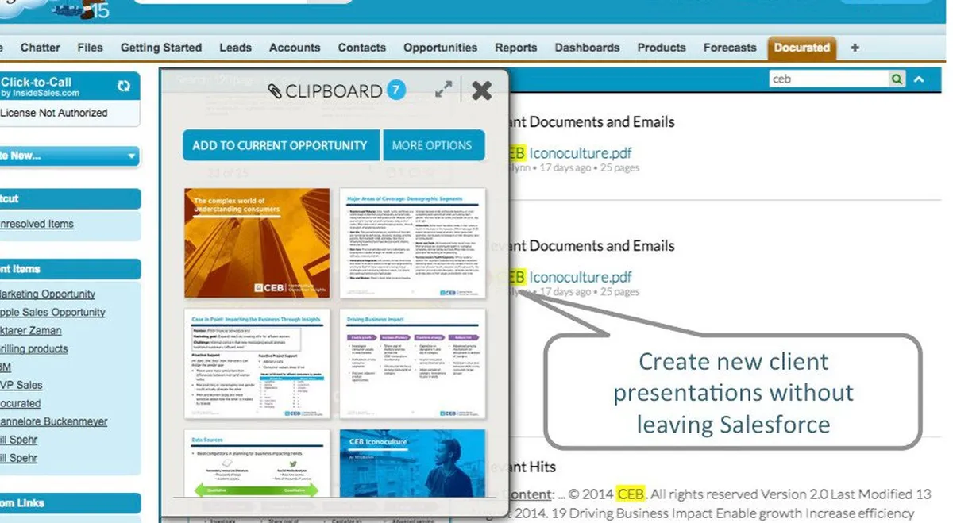Image resolution: width=953 pixels, height=523 pixels.
Task: Open the Zaman recent item
Action: (31, 330)
